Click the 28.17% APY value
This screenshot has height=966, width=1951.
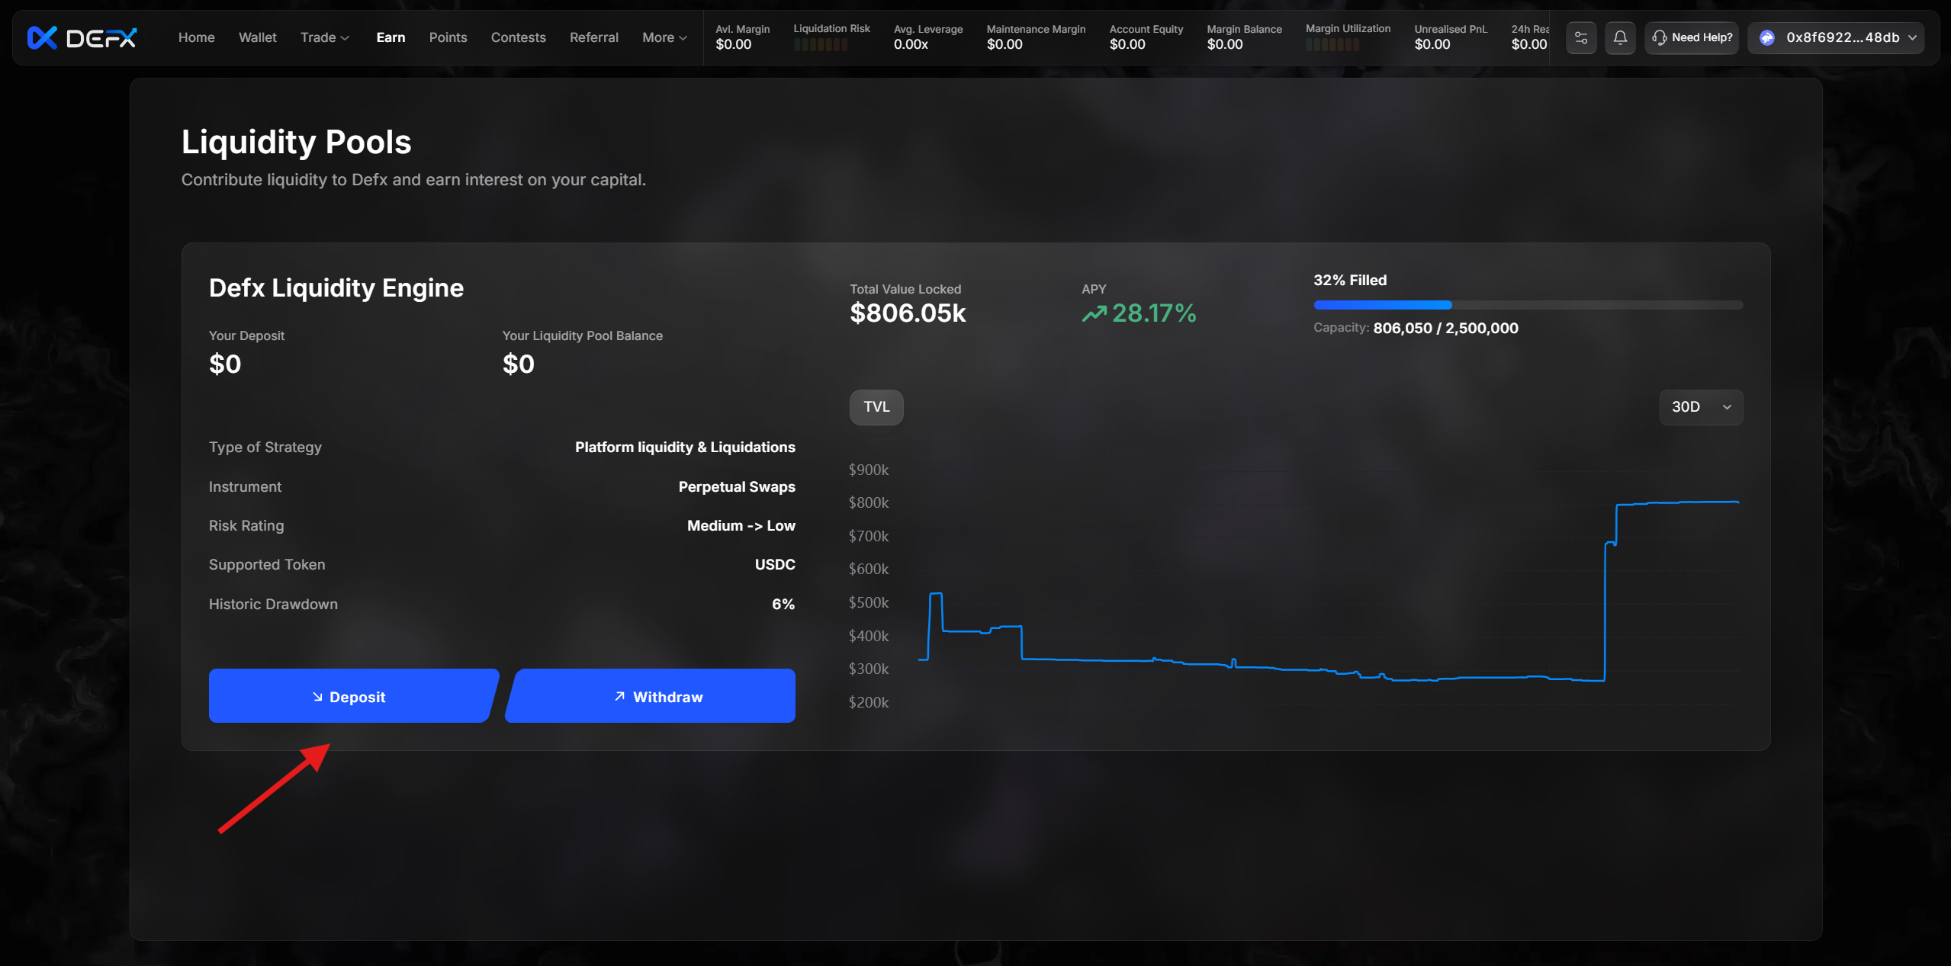[1154, 313]
